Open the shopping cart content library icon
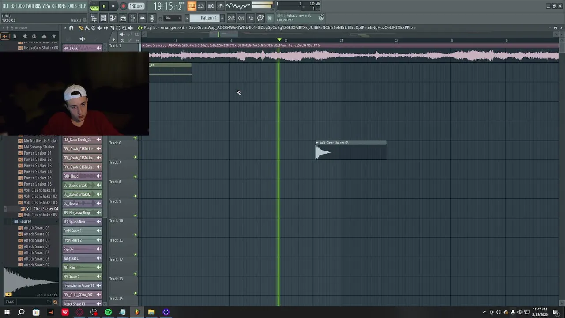Image resolution: width=565 pixels, height=318 pixels. click(270, 18)
